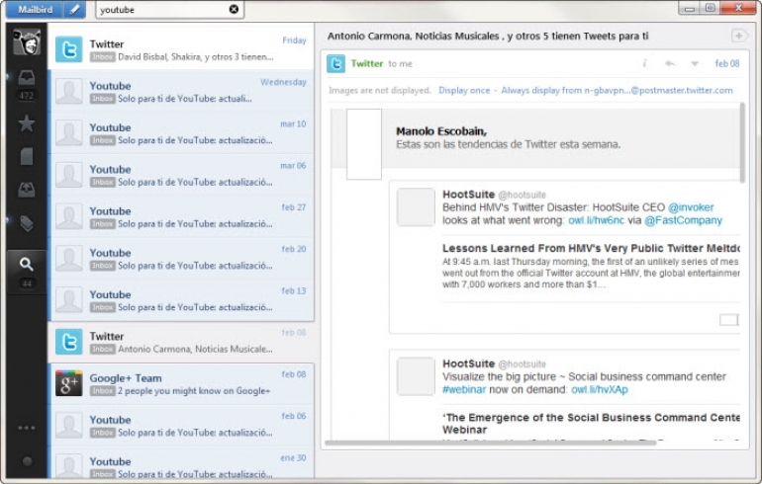Click Always display from postmaster.twitter.com link
The image size is (762, 484).
(617, 90)
